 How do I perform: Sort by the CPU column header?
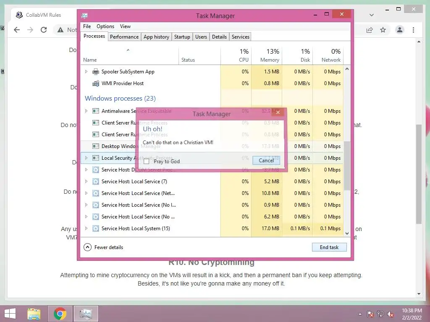tap(236, 56)
